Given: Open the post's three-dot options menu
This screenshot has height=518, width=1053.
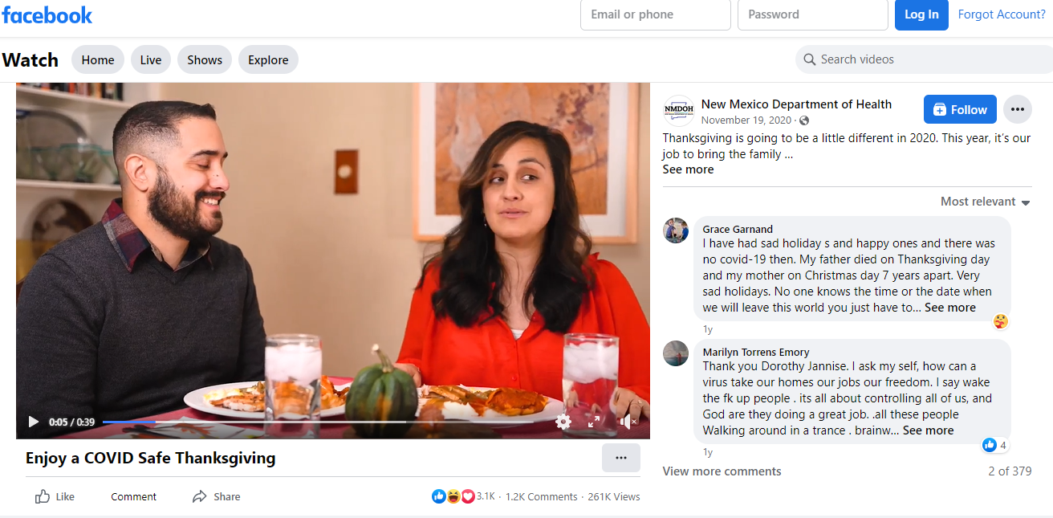Looking at the screenshot, I should 1018,109.
